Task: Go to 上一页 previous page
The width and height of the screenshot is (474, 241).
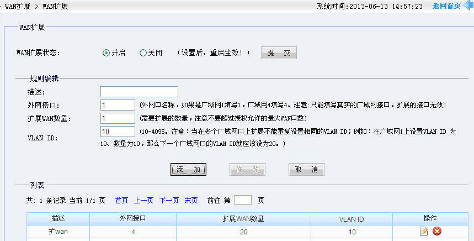Action: 143,201
